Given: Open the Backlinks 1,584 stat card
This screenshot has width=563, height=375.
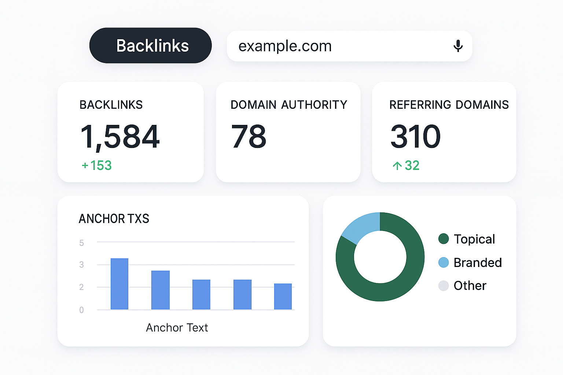Looking at the screenshot, I should (130, 132).
